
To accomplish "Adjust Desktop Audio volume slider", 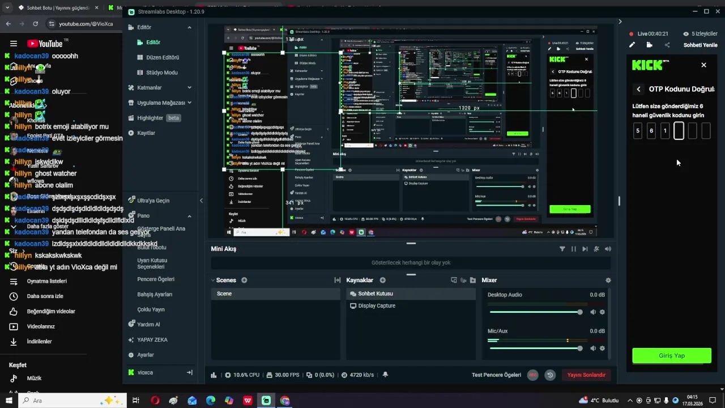I will point(535,312).
